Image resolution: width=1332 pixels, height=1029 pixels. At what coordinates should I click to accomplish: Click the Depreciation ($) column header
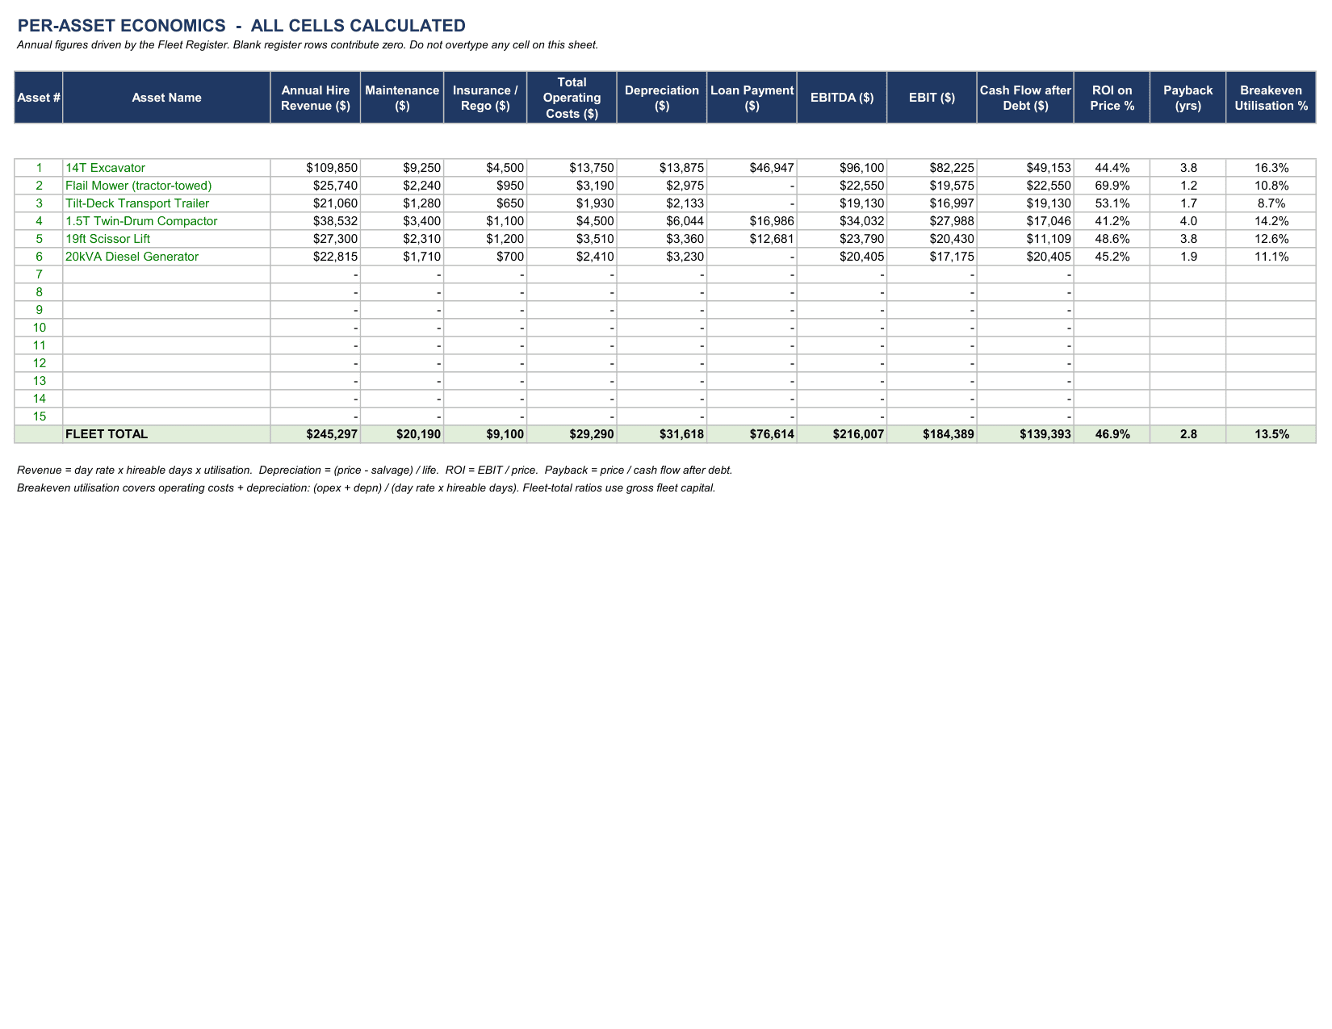[x=662, y=98]
